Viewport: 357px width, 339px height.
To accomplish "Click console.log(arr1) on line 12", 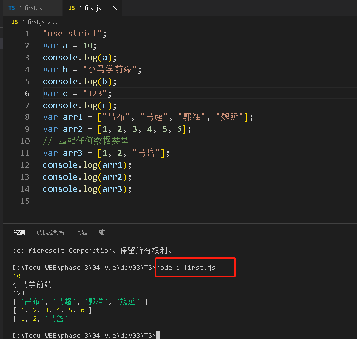I will pos(87,165).
